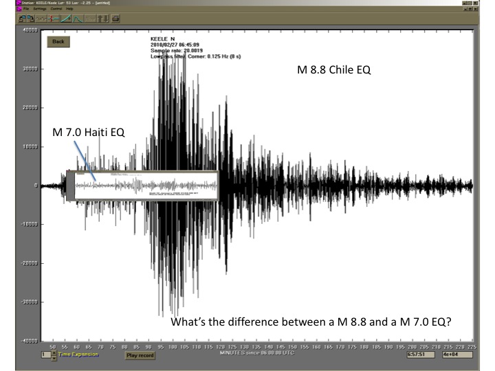Screen dimensions: 495x371
Task: Click the application icon in the title bar
Action: 19,3
